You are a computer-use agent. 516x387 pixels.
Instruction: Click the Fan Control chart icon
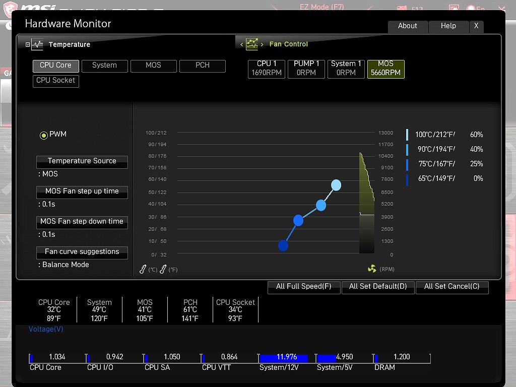click(x=251, y=44)
